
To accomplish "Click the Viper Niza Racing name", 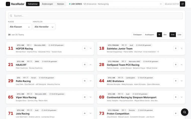I will point(26,97).
